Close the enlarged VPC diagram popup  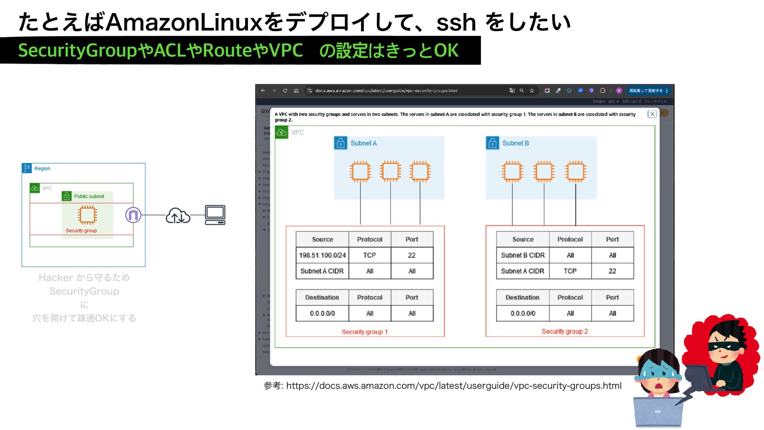point(652,114)
